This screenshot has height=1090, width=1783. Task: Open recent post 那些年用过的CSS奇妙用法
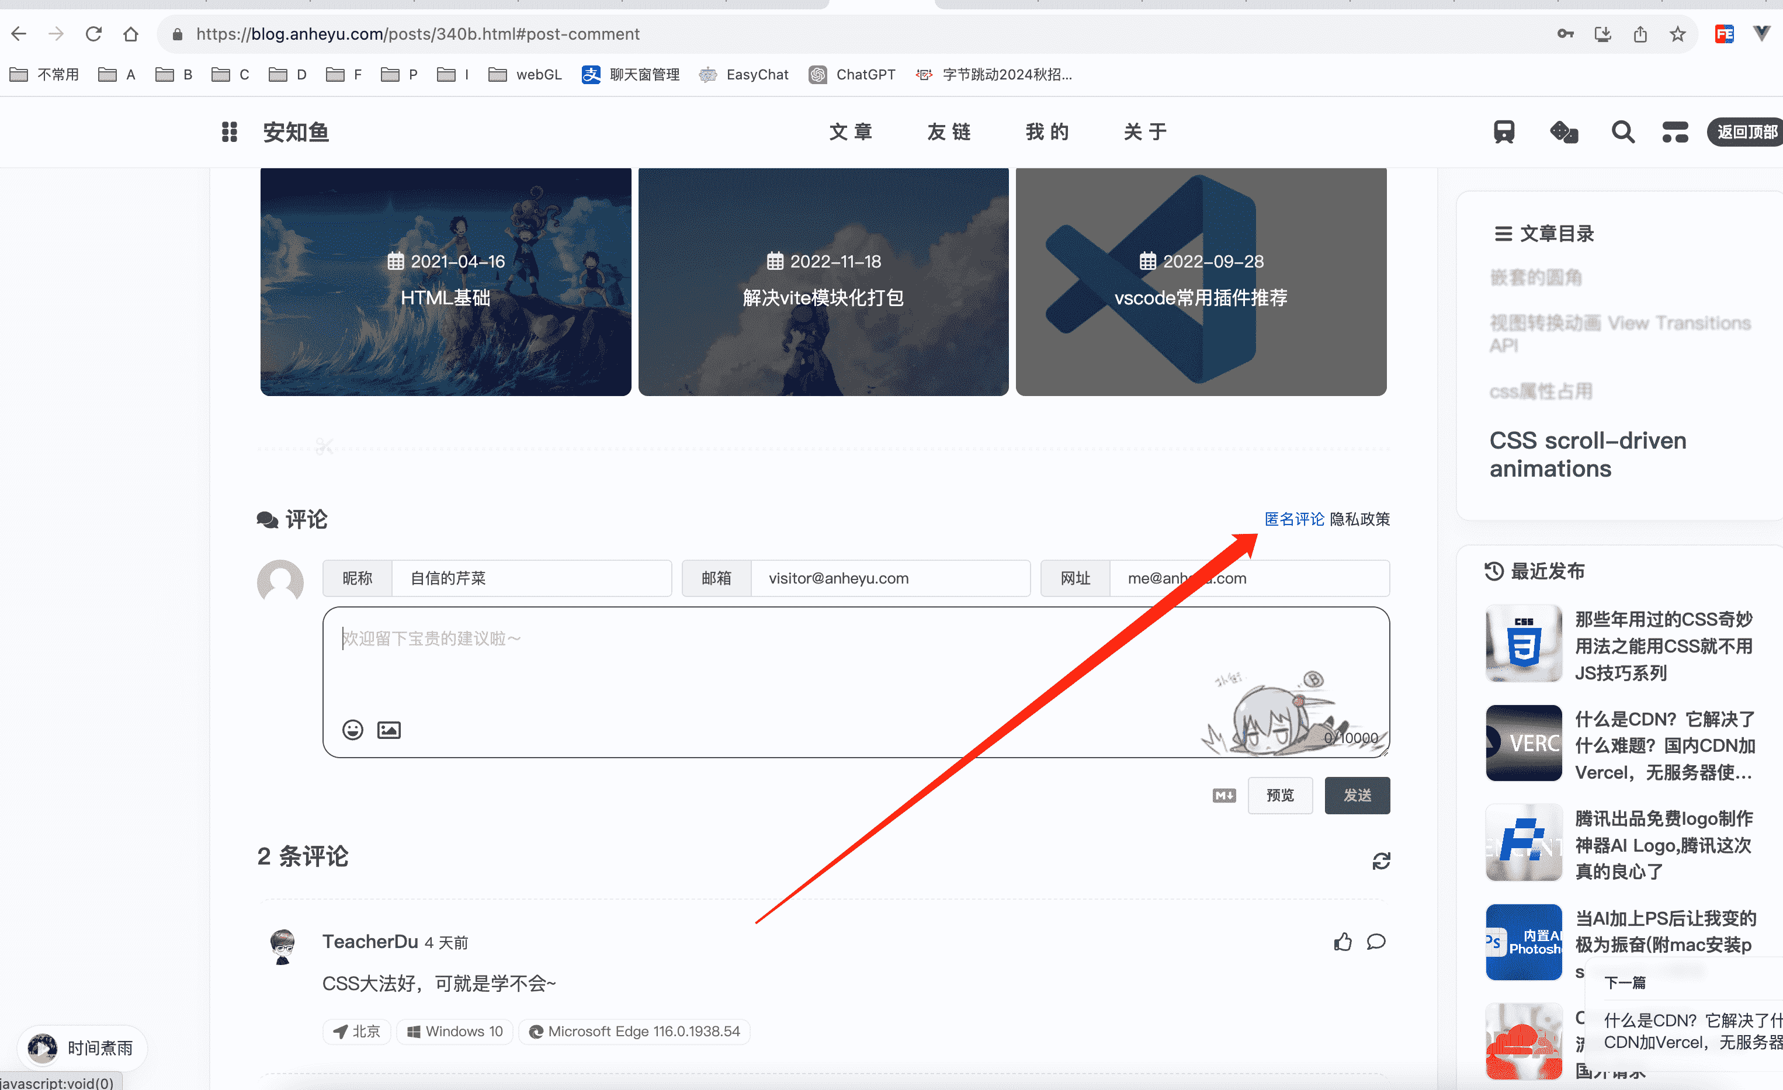(x=1664, y=645)
